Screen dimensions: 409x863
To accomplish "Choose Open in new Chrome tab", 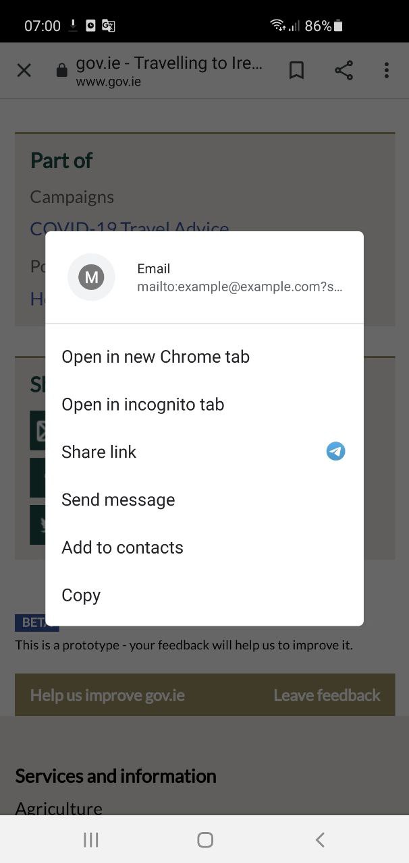I will [204, 357].
